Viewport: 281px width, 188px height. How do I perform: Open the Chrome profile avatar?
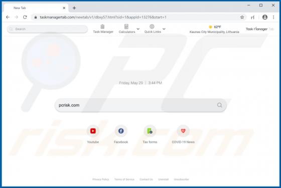click(x=265, y=17)
